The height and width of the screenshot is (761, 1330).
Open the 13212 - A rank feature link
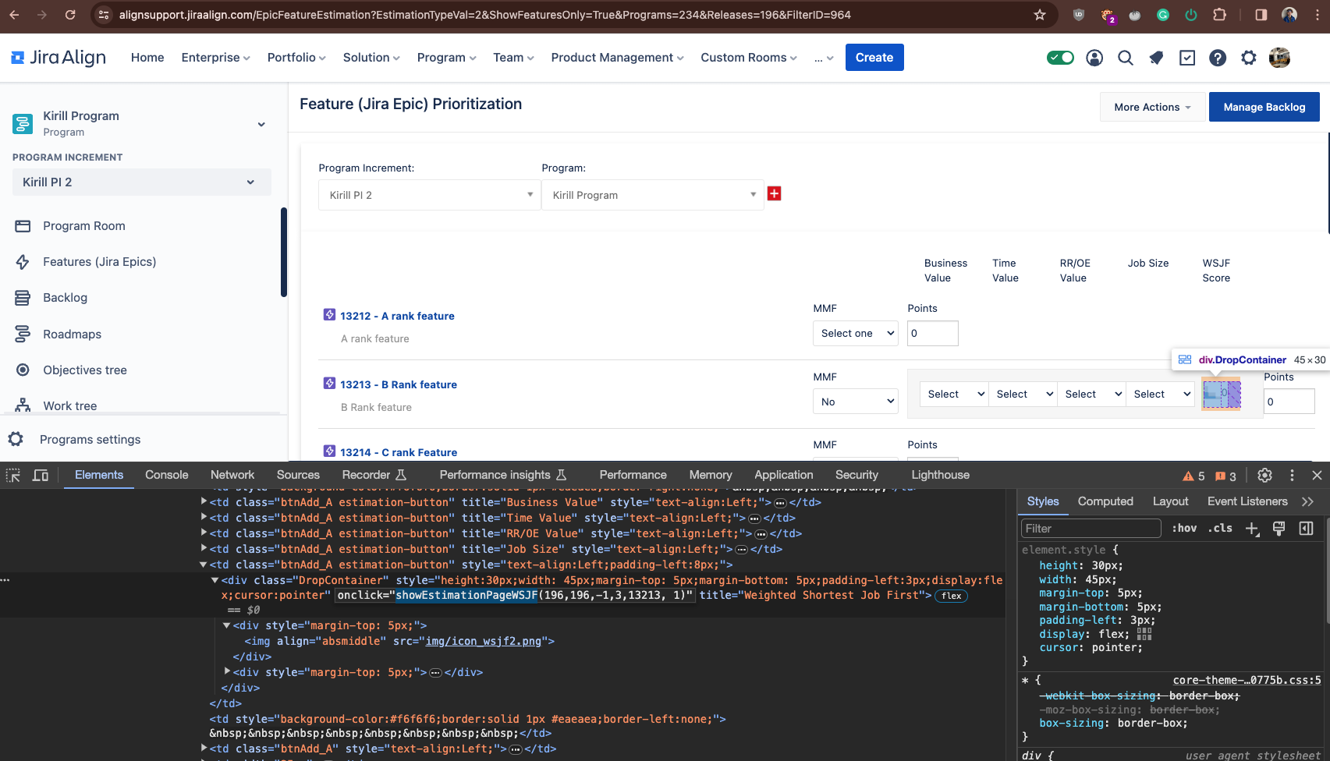click(397, 316)
